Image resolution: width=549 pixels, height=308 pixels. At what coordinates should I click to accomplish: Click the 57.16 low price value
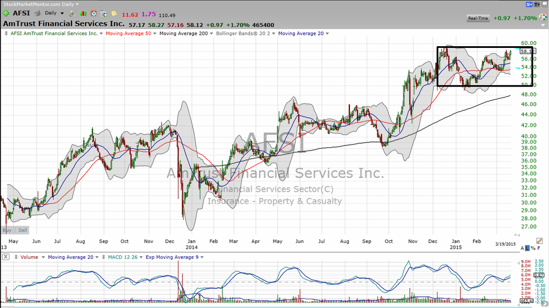(175, 25)
